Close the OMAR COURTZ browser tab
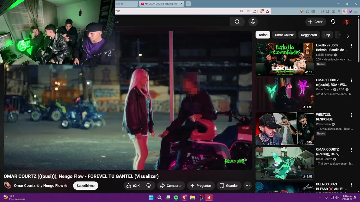Image resolution: width=360 pixels, height=202 pixels. pos(181,4)
